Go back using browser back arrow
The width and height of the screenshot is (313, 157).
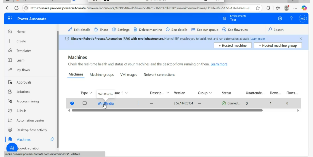(x=8, y=8)
